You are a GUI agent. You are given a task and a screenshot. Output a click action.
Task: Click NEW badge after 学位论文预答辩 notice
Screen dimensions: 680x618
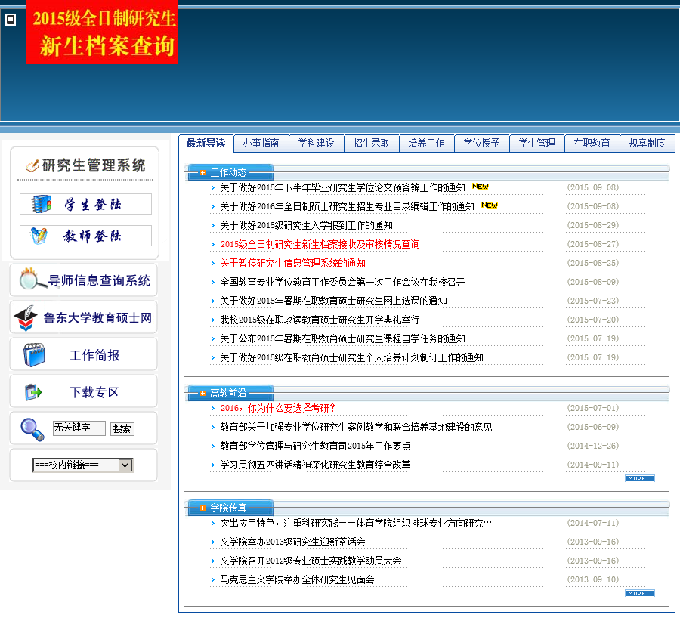pos(481,187)
